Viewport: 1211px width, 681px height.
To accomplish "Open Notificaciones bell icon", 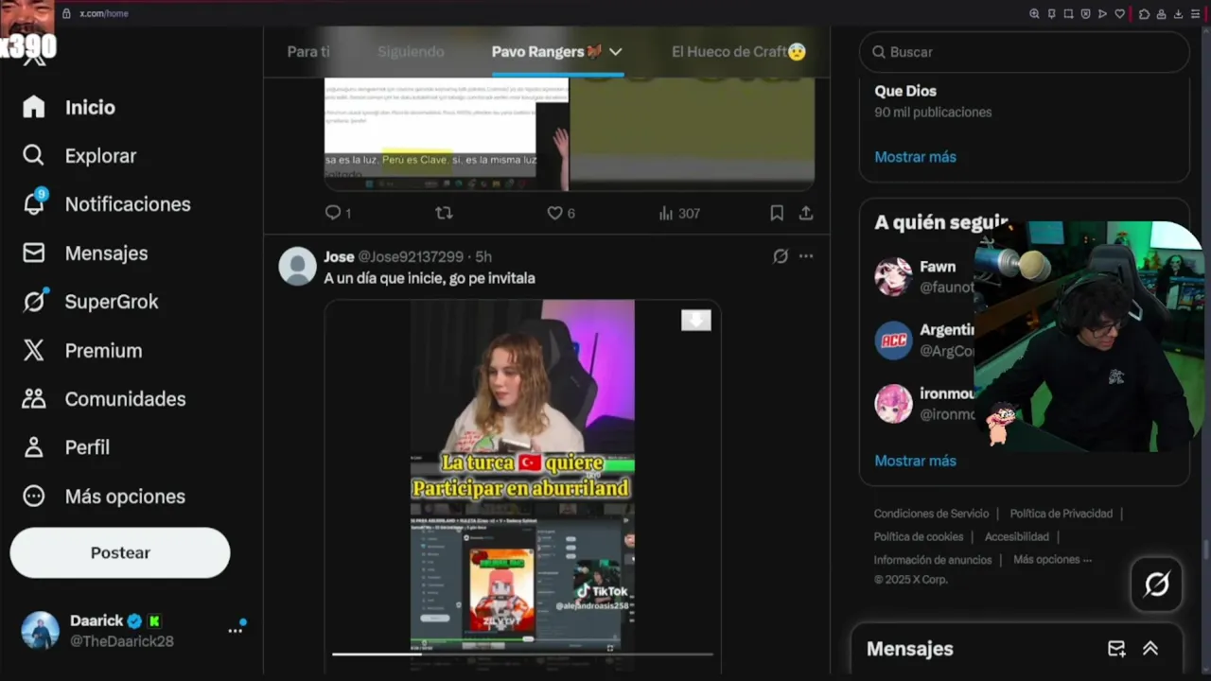I will coord(34,202).
